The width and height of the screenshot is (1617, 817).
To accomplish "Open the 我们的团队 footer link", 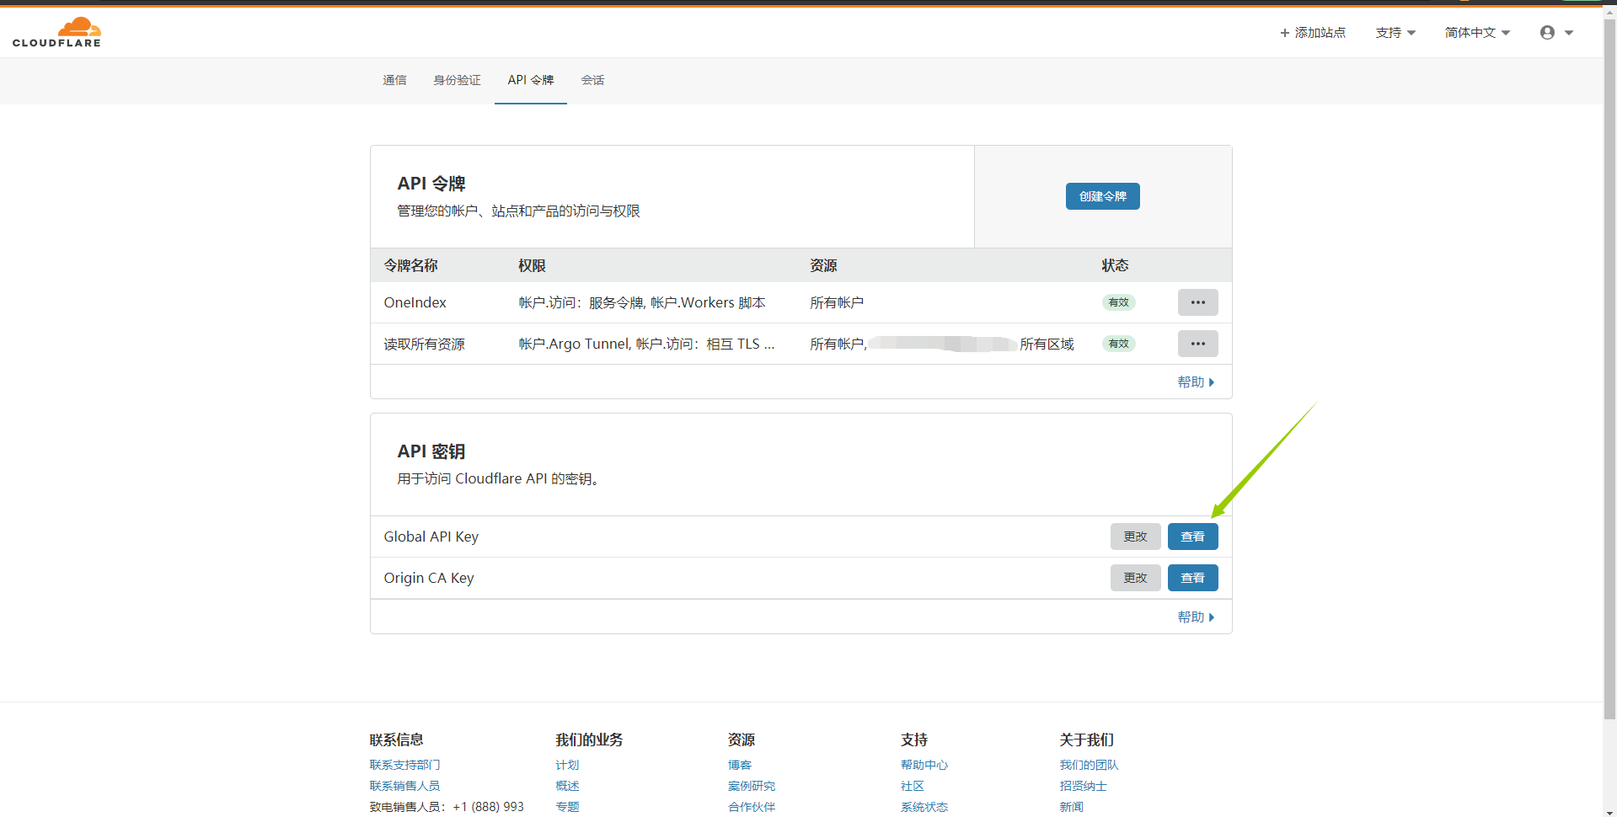I will click(x=1089, y=765).
